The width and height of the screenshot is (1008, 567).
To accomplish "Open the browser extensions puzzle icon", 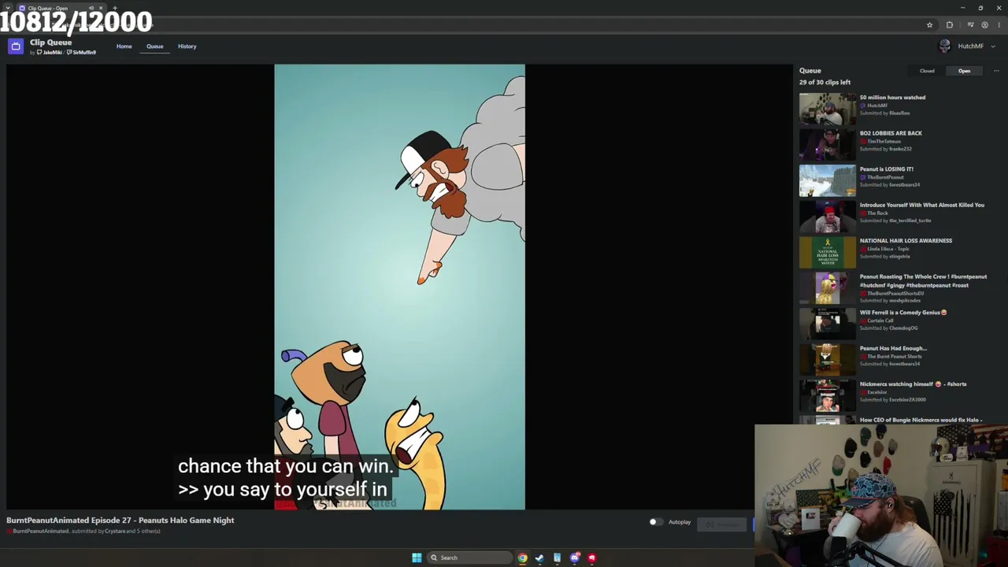I will point(950,25).
